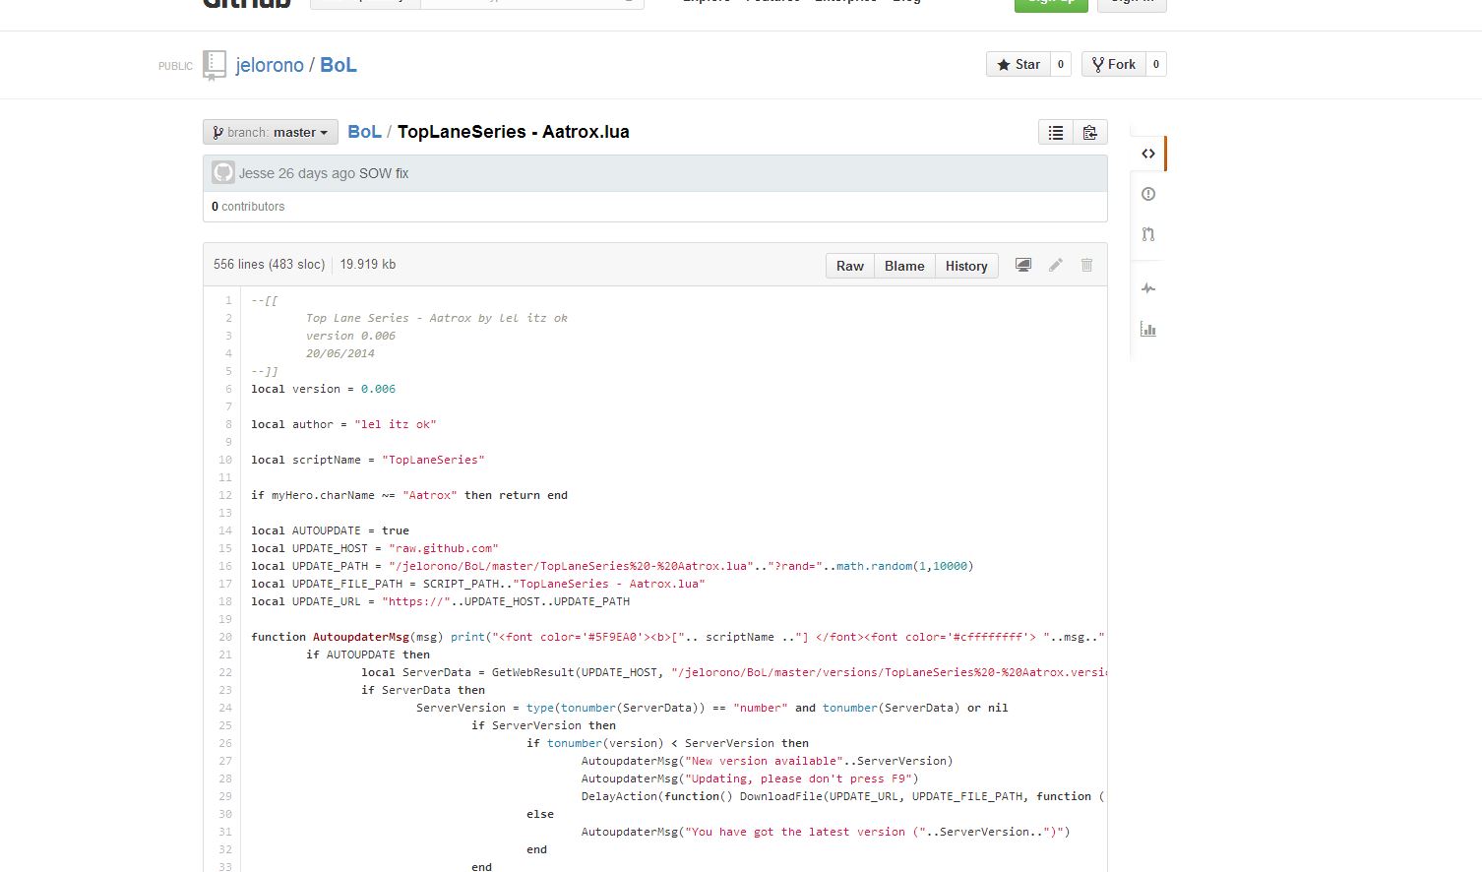Select line number 20

click(x=225, y=637)
